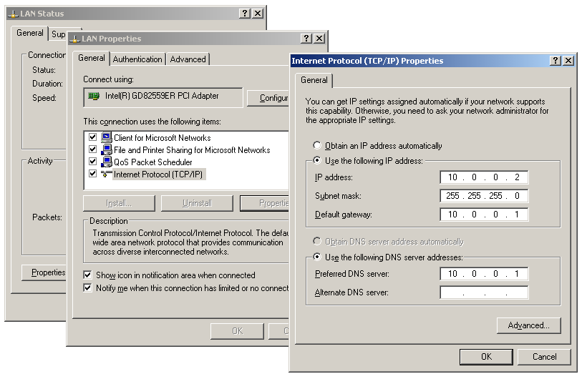Click the help button in LAN Properties
Screen dimensions: 582x379
point(306,38)
